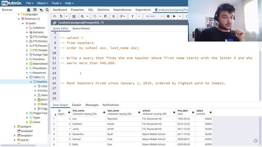Image resolution: width=262 pixels, height=147 pixels.
Task: Select the Procedures tree item
Action: point(40,68)
